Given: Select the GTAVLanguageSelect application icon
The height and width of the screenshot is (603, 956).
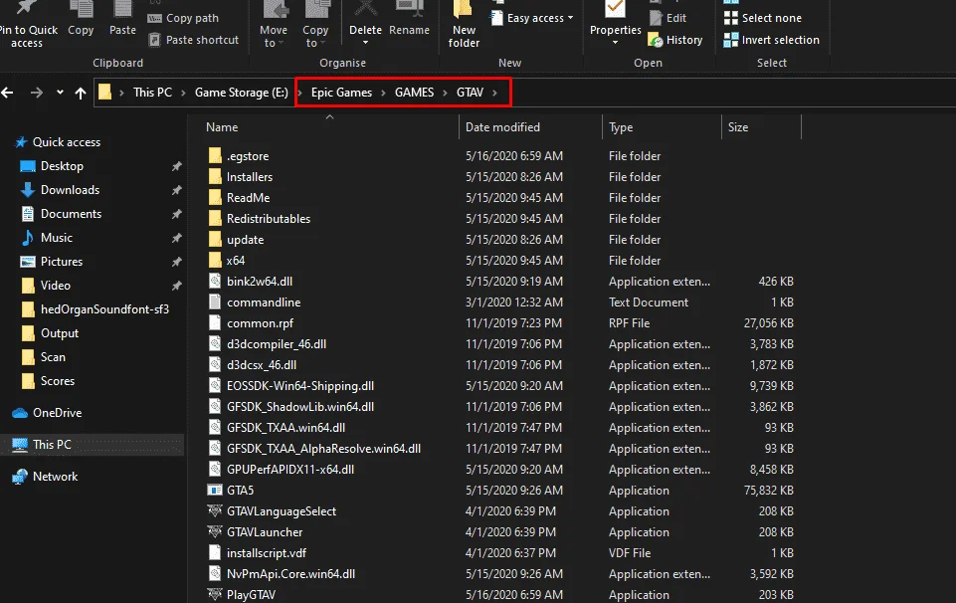Looking at the screenshot, I should [215, 510].
